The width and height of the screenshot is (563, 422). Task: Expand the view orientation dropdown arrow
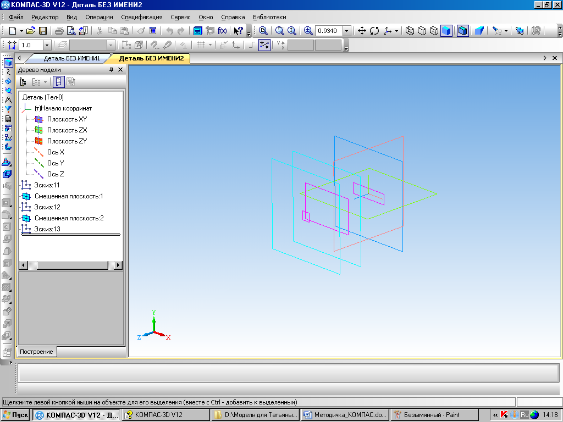396,31
